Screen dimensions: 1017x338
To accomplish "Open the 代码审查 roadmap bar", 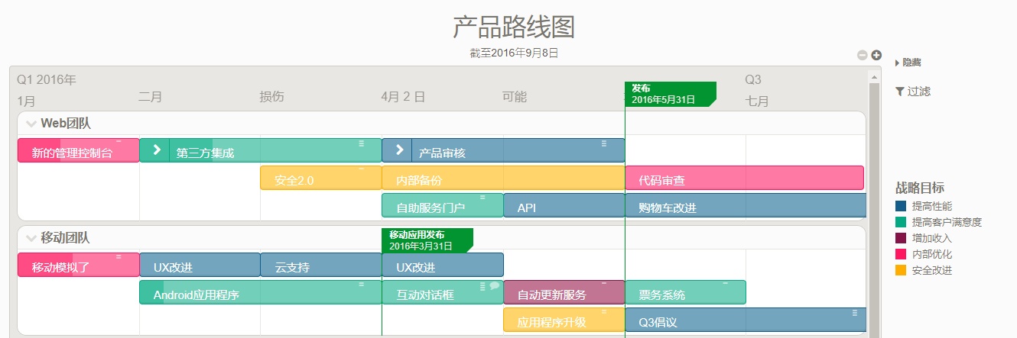I will pyautogui.click(x=745, y=179).
